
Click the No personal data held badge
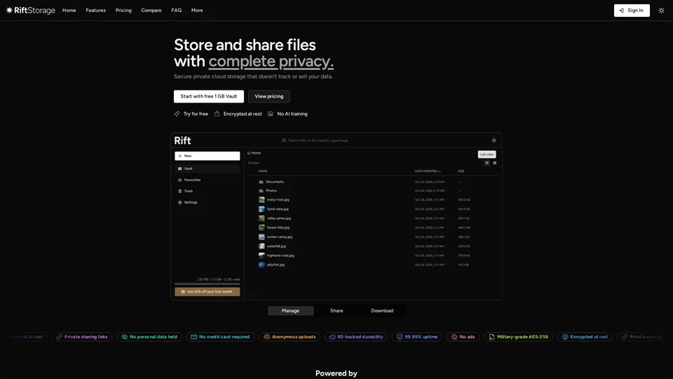(149, 337)
